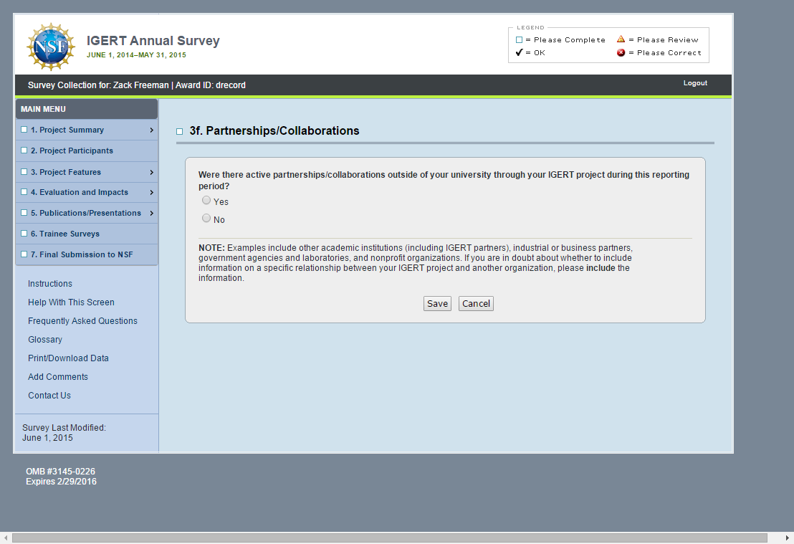Viewport: 794px width, 544px height.
Task: Open the 6. Trainee Surveys menu item
Action: [65, 234]
